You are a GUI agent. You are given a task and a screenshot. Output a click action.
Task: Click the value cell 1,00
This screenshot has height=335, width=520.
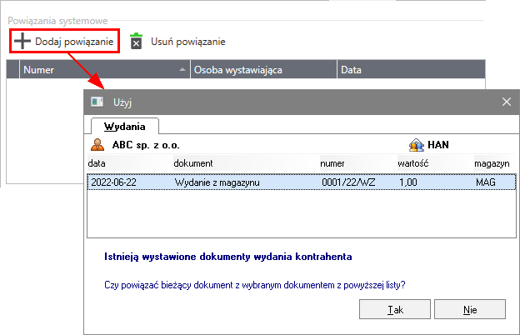point(408,182)
